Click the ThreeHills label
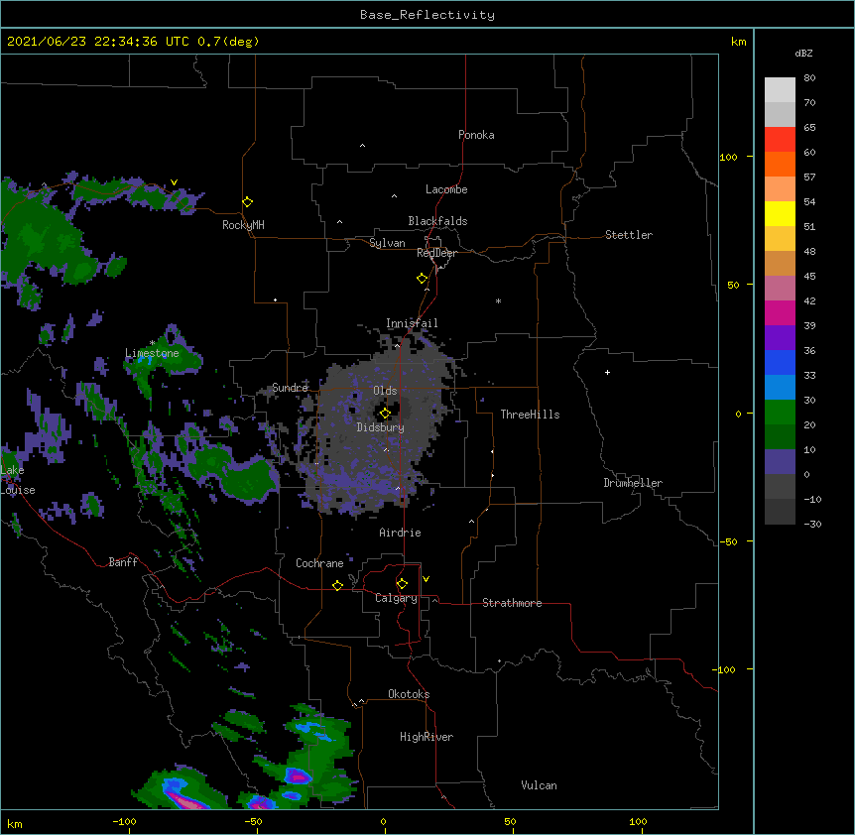This screenshot has width=855, height=835. click(530, 415)
